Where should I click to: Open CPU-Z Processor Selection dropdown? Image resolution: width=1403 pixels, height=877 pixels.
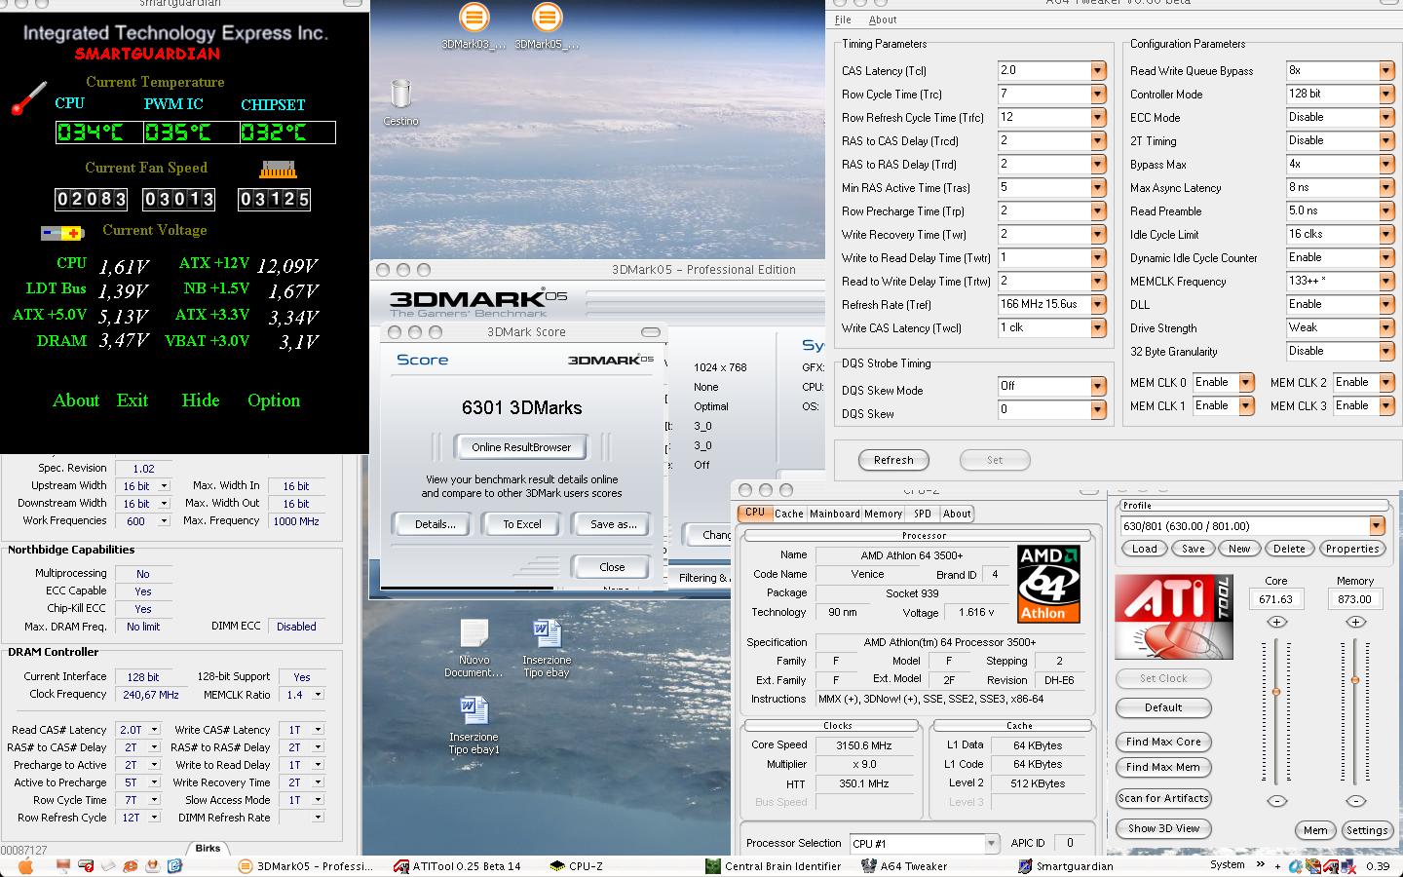pyautogui.click(x=991, y=844)
